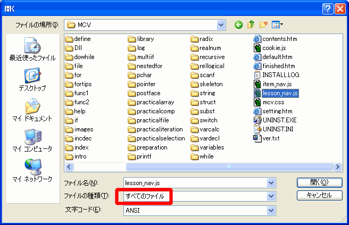Open マイ ドキュメント in places bar
The width and height of the screenshot is (349, 225).
click(32, 110)
